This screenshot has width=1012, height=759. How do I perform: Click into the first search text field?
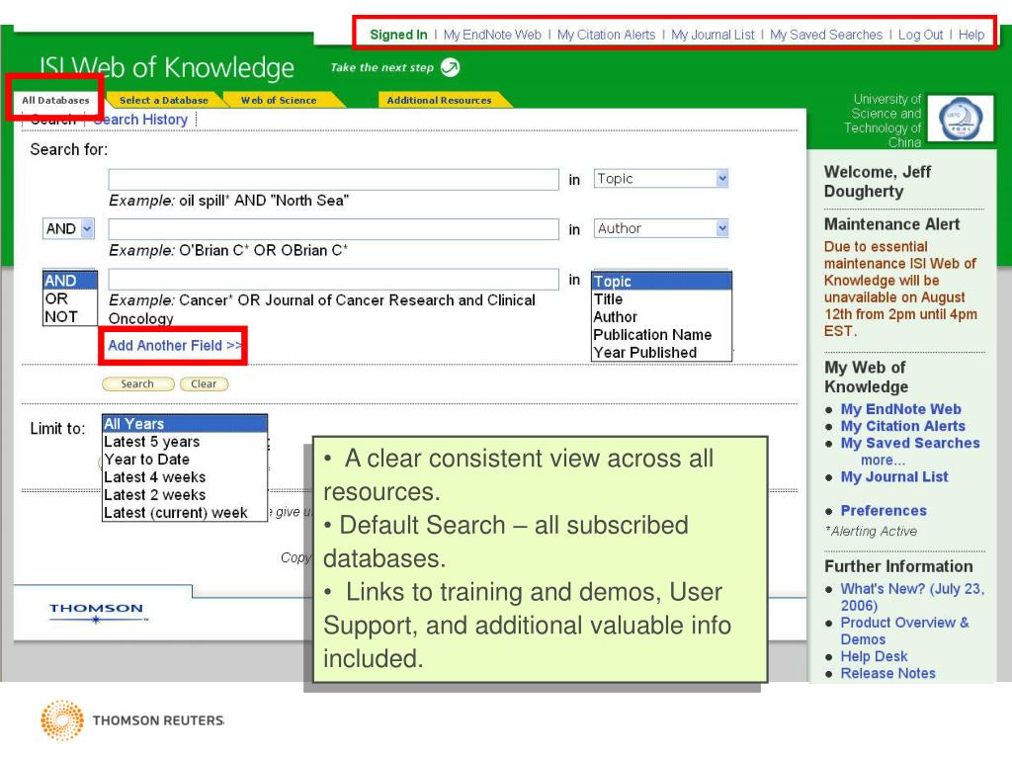coord(334,180)
